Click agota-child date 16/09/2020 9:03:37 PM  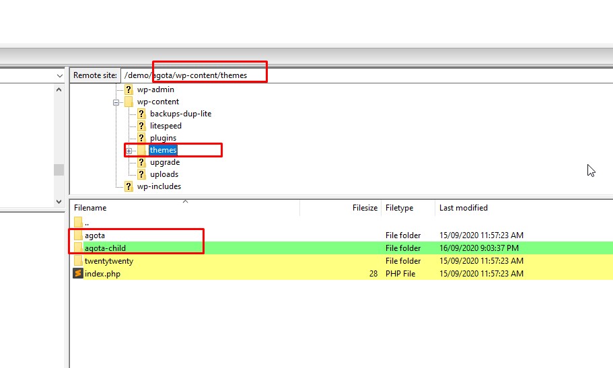479,248
